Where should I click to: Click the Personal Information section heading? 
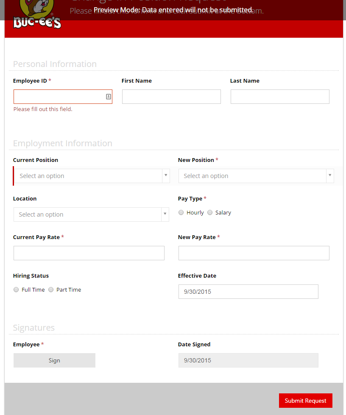pyautogui.click(x=55, y=64)
